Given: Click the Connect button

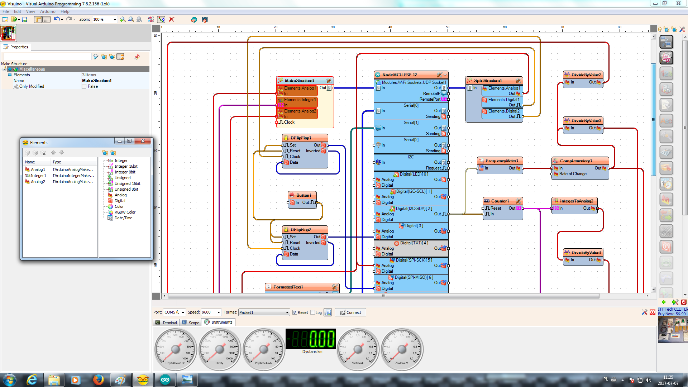Looking at the screenshot, I should pos(350,312).
